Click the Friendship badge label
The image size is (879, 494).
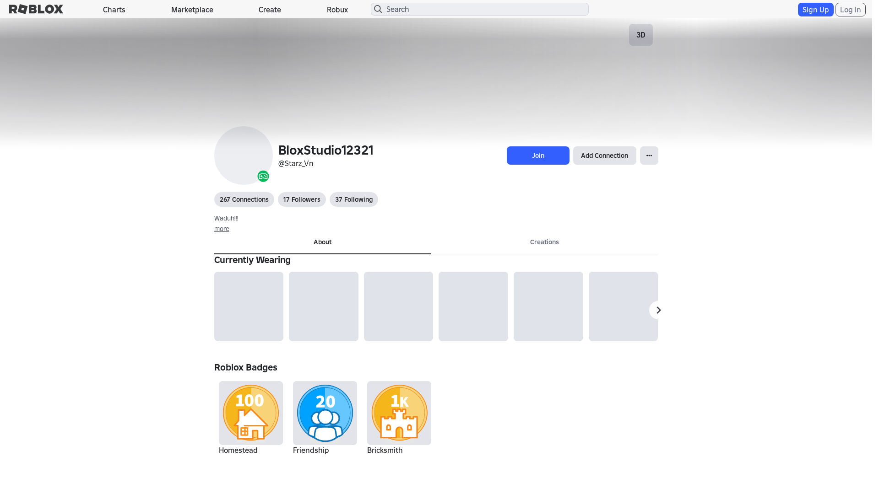311,450
